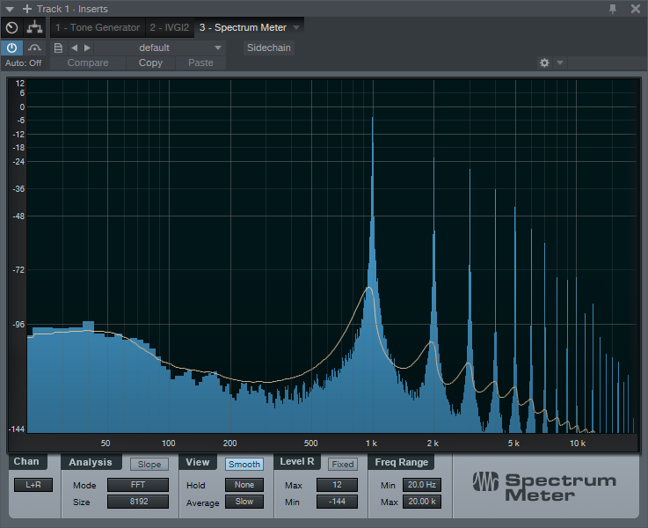This screenshot has height=528, width=648.
Task: Toggle the bypass arc icon
Action: tap(34, 48)
